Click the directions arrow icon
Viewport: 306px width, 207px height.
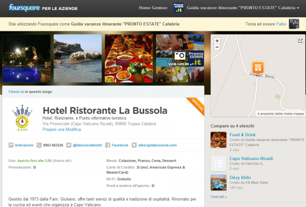(x=11, y=145)
